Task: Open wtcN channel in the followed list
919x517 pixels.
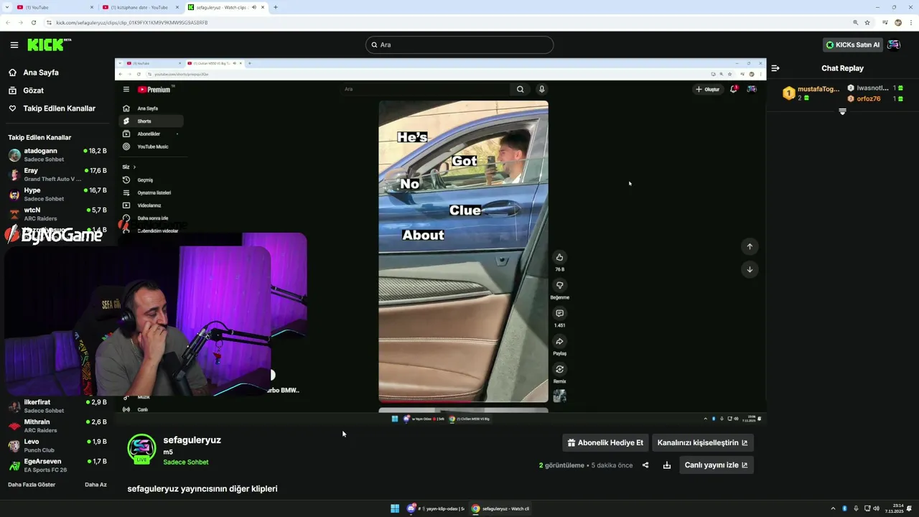Action: 57,214
